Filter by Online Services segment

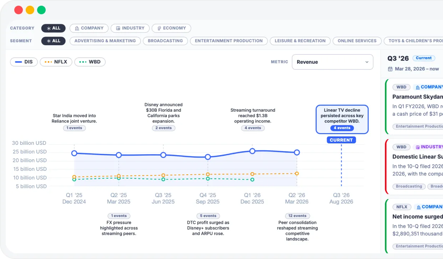[357, 41]
